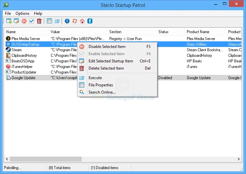Image resolution: width=246 pixels, height=174 pixels.
Task: Click the ProductUpdater row icon
Action: click(8, 72)
